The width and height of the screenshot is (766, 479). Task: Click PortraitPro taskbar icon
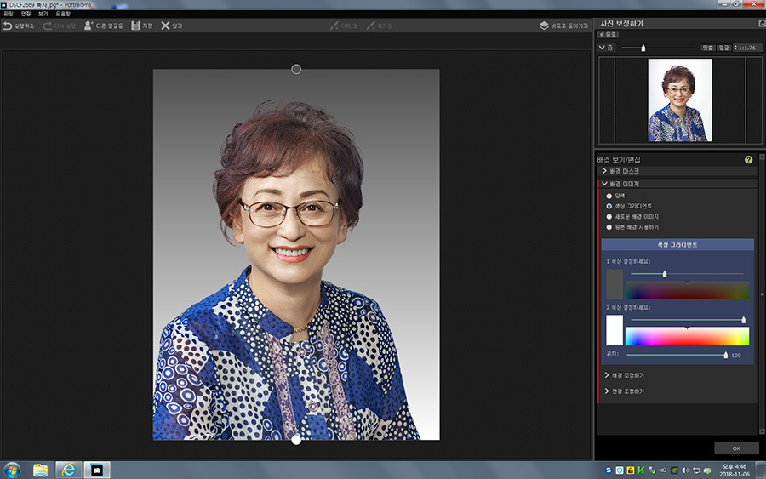click(x=97, y=470)
